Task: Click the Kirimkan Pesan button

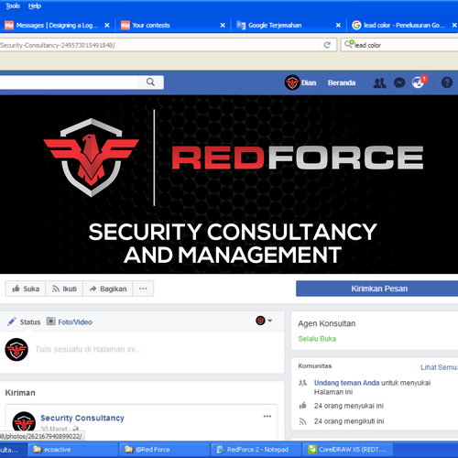Action: pos(378,289)
